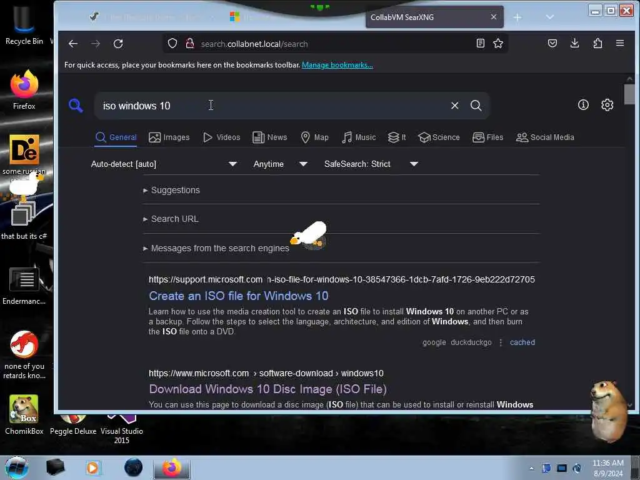640x480 pixels.
Task: Select the It search category
Action: (397, 137)
